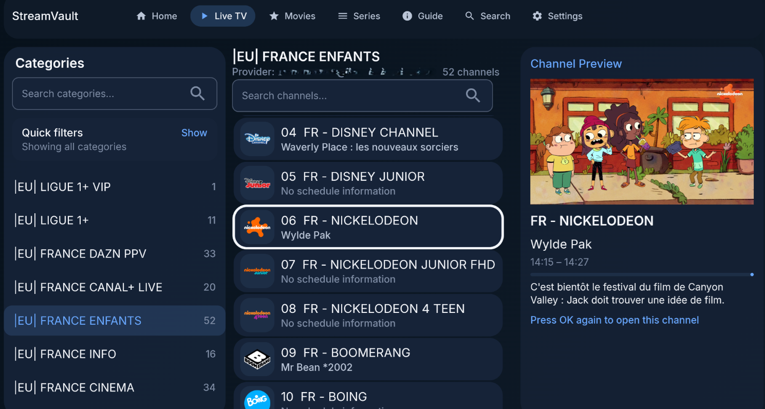
Task: Click the list icon beside Series
Action: coord(343,16)
